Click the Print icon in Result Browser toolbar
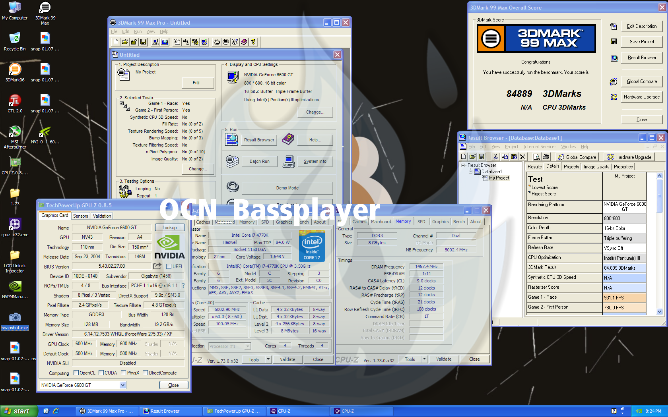668x417 pixels. pos(546,157)
